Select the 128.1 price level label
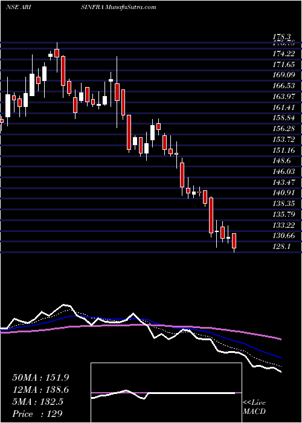Viewport: 302px width, 423px height. pos(282,247)
